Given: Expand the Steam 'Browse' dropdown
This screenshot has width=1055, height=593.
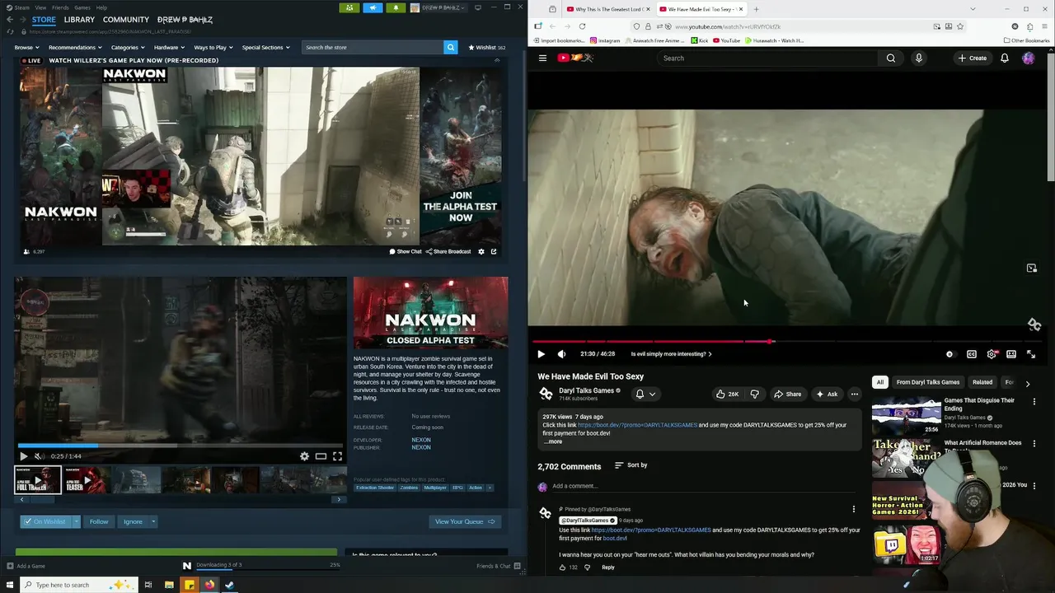Looking at the screenshot, I should 26,47.
